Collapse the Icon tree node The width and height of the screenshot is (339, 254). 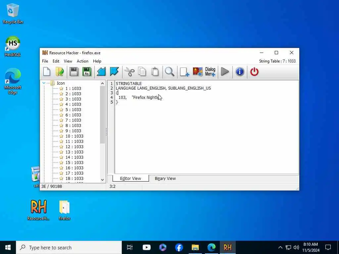pyautogui.click(x=44, y=83)
